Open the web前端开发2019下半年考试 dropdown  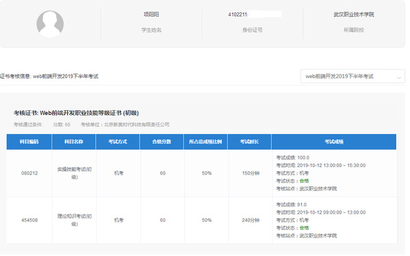click(353, 77)
